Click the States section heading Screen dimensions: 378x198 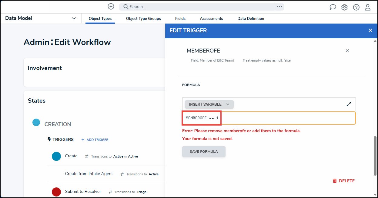coord(37,101)
